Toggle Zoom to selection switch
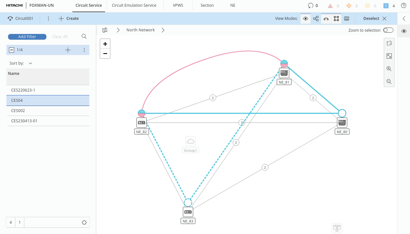 coord(388,30)
